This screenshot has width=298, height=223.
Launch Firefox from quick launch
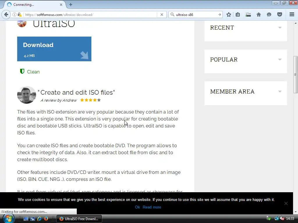point(46,219)
